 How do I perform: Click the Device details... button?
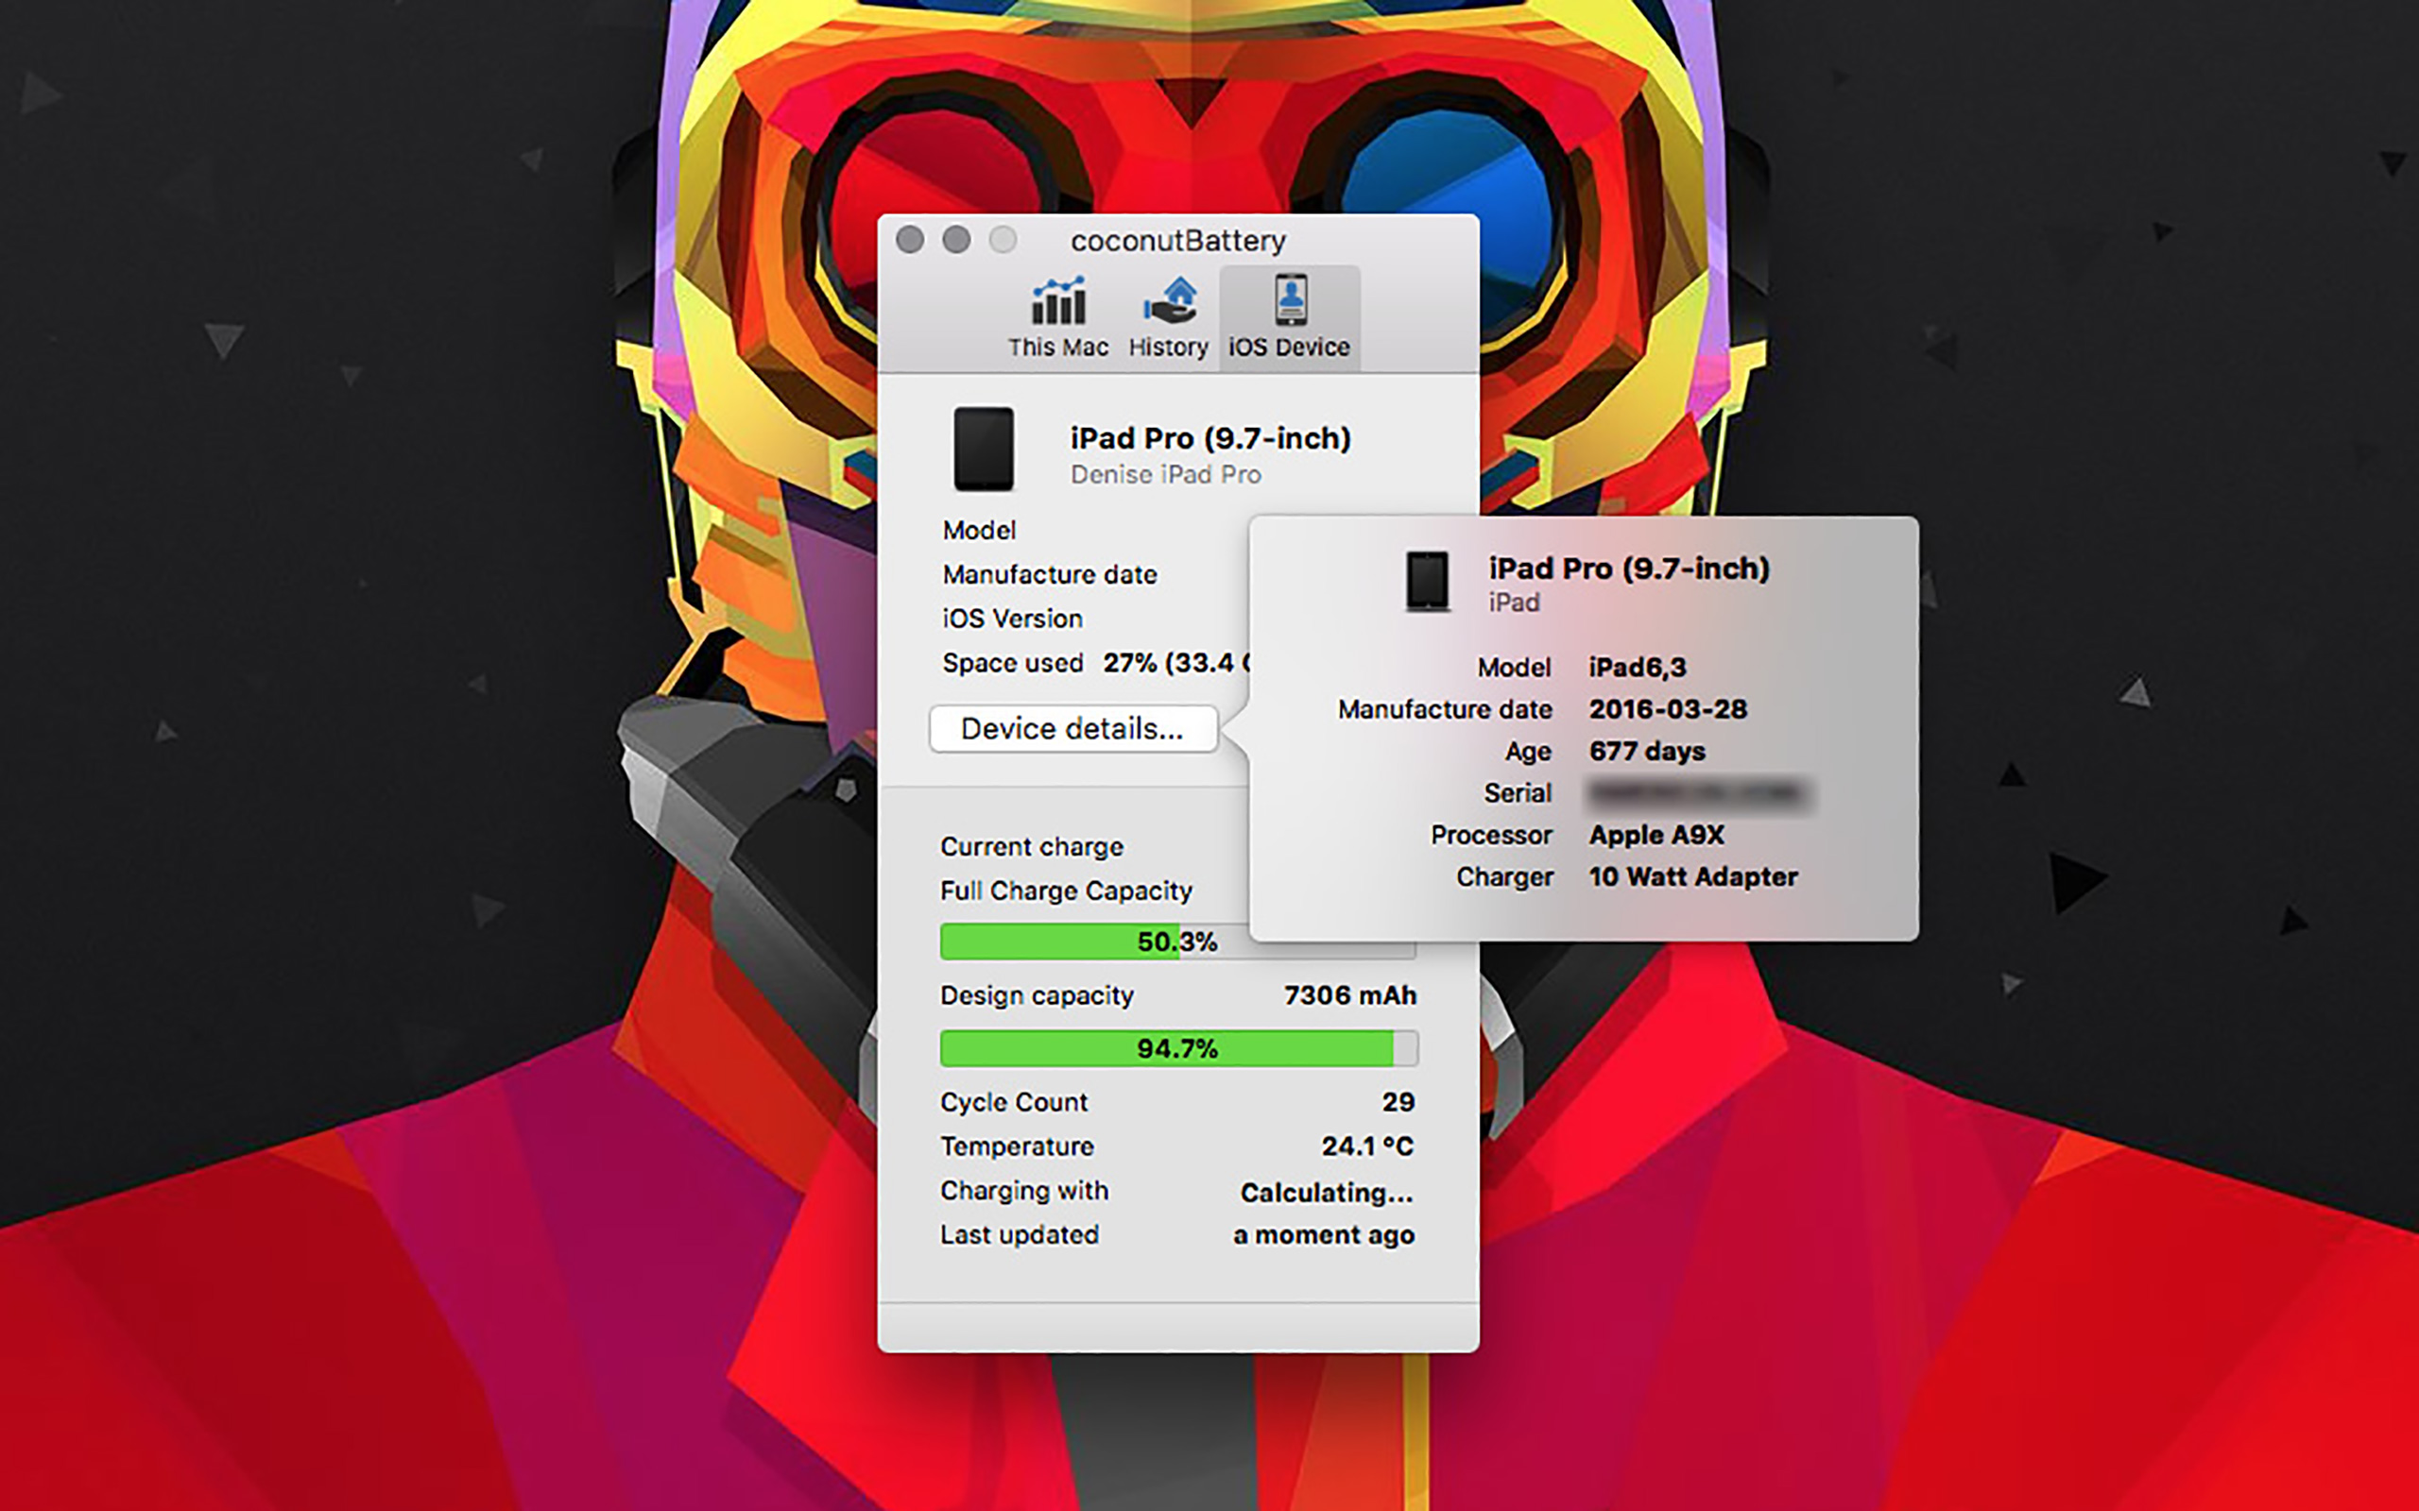pyautogui.click(x=1073, y=728)
